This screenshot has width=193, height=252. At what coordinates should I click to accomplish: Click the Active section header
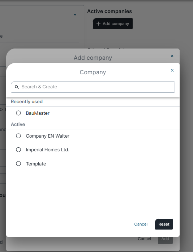tap(18, 125)
